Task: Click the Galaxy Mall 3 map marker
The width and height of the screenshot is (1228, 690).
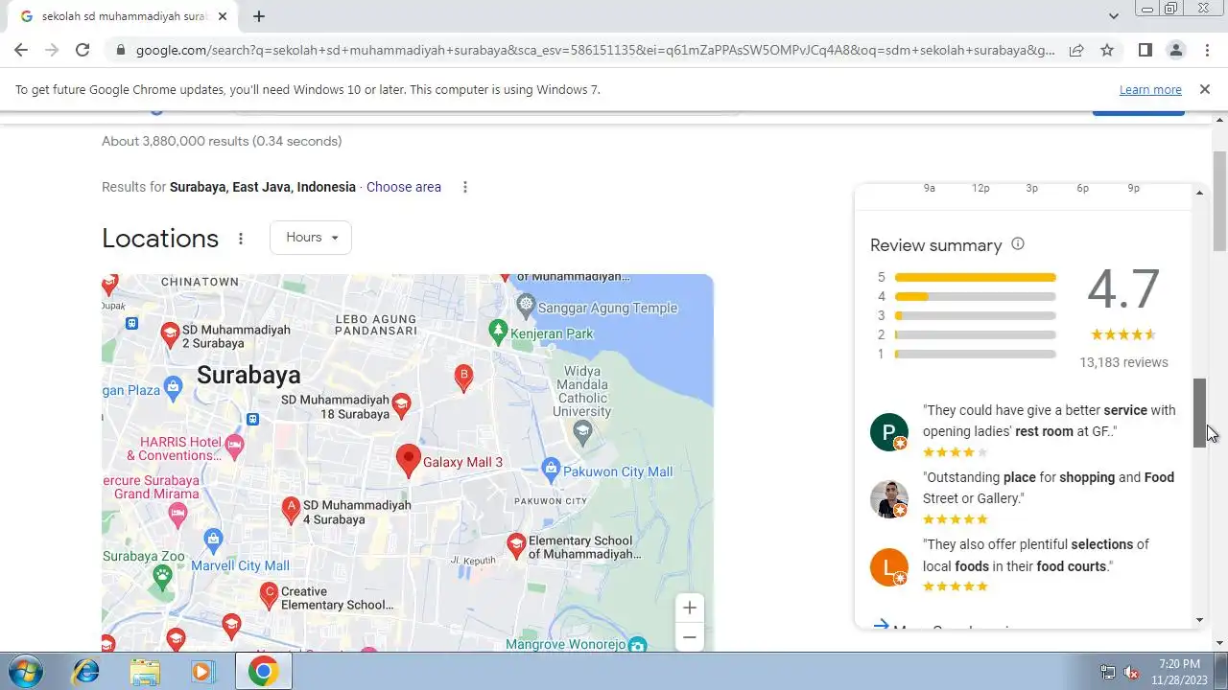Action: point(409,460)
